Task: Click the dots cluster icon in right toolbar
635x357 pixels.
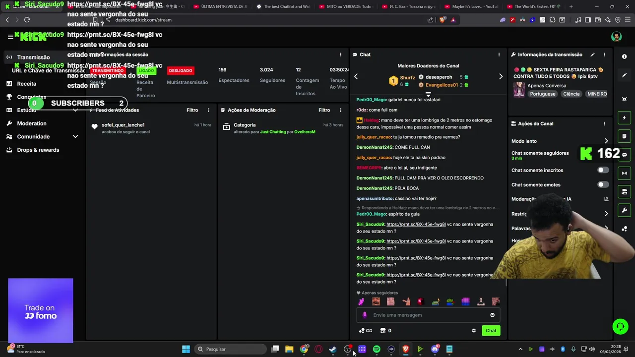Action: click(624, 229)
